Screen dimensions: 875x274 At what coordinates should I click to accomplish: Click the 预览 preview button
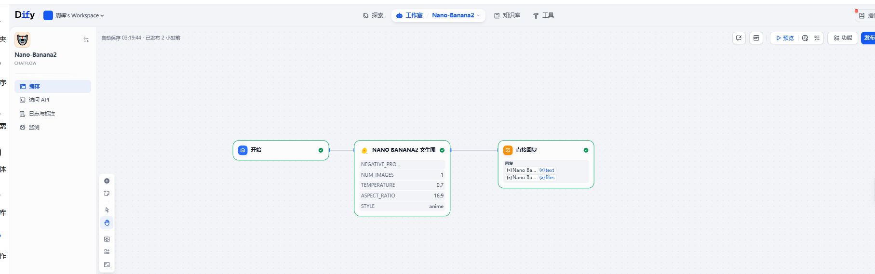click(x=785, y=38)
